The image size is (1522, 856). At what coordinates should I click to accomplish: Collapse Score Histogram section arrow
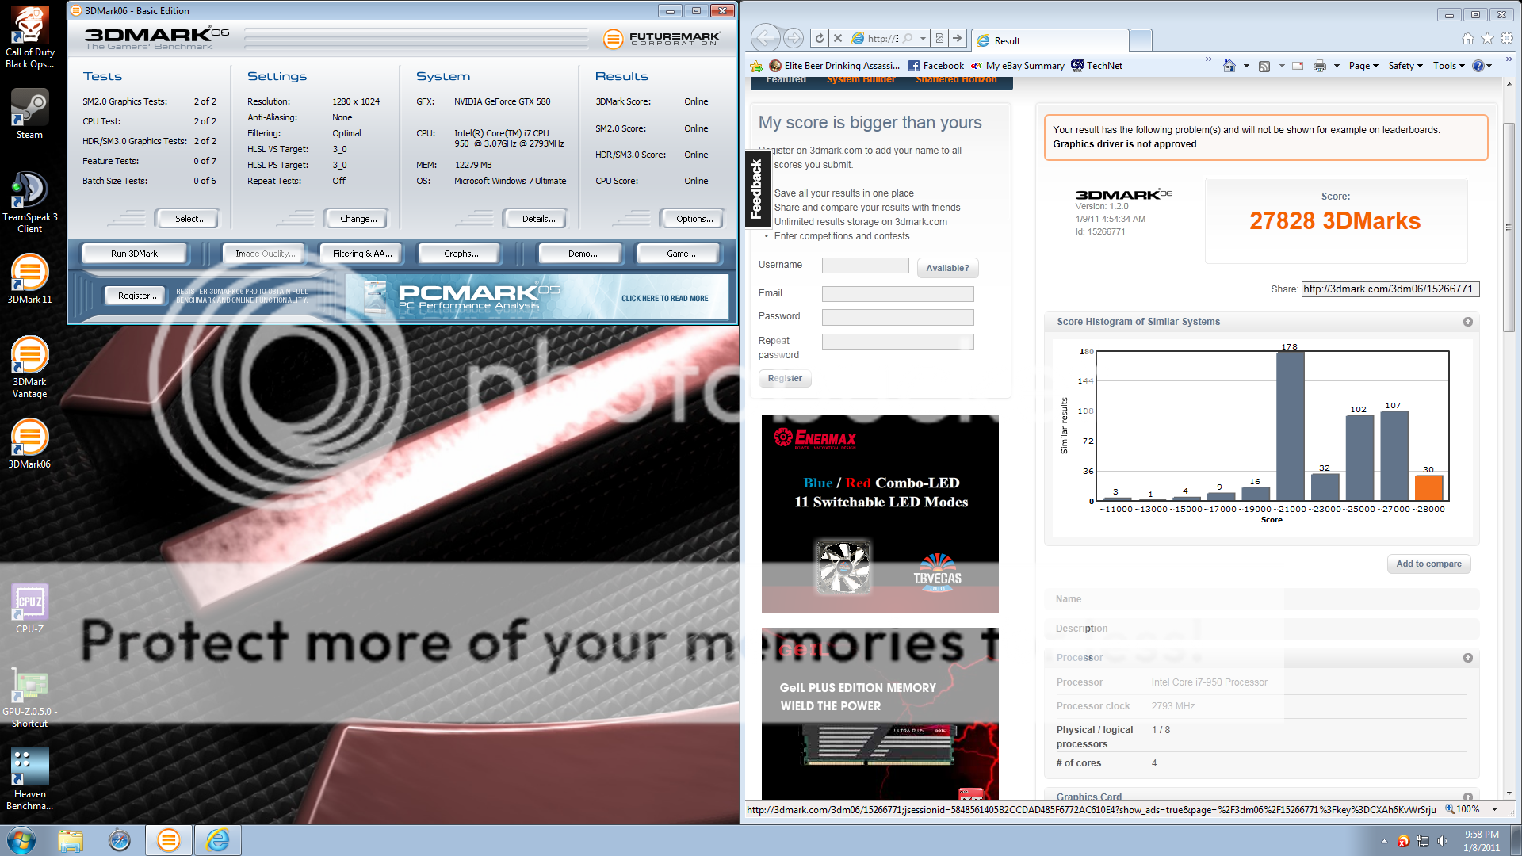click(1467, 322)
